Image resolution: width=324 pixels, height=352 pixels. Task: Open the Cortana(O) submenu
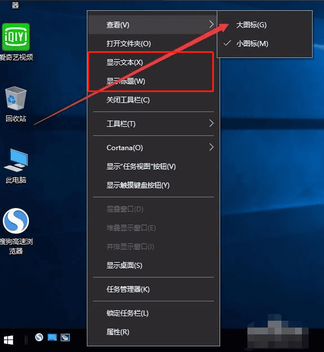[152, 148]
